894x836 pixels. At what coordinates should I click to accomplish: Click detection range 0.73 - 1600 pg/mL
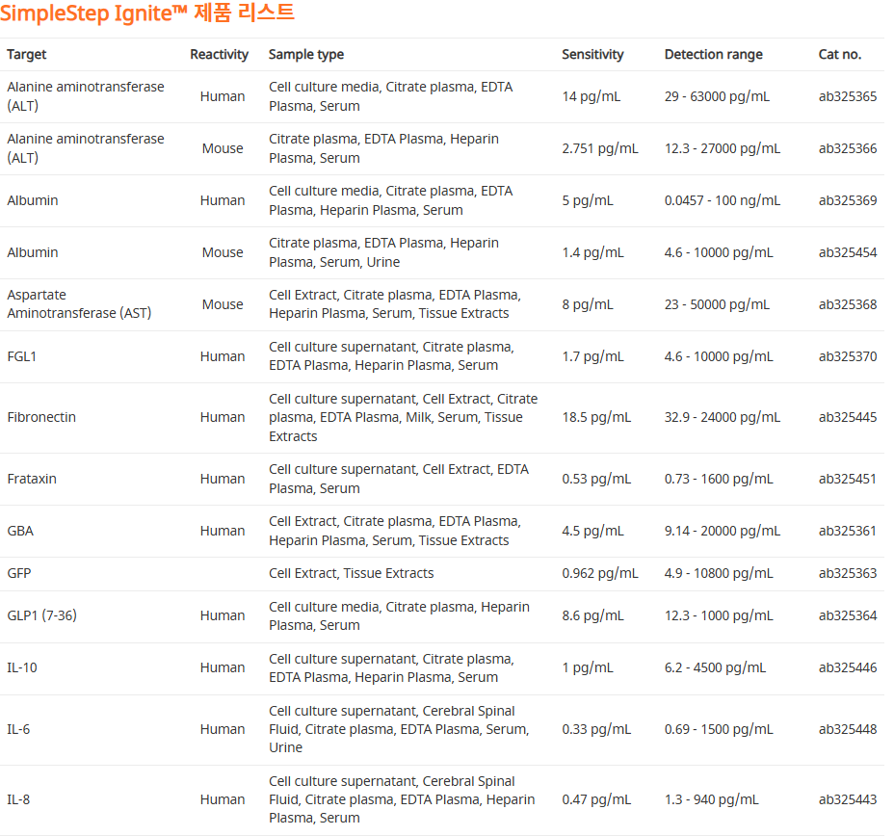coord(719,480)
